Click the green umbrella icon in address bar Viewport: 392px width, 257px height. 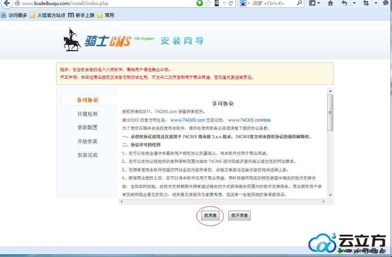click(200, 3)
